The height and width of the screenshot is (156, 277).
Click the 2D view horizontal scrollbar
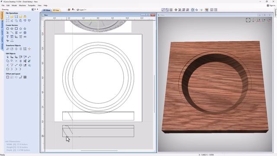point(99,151)
